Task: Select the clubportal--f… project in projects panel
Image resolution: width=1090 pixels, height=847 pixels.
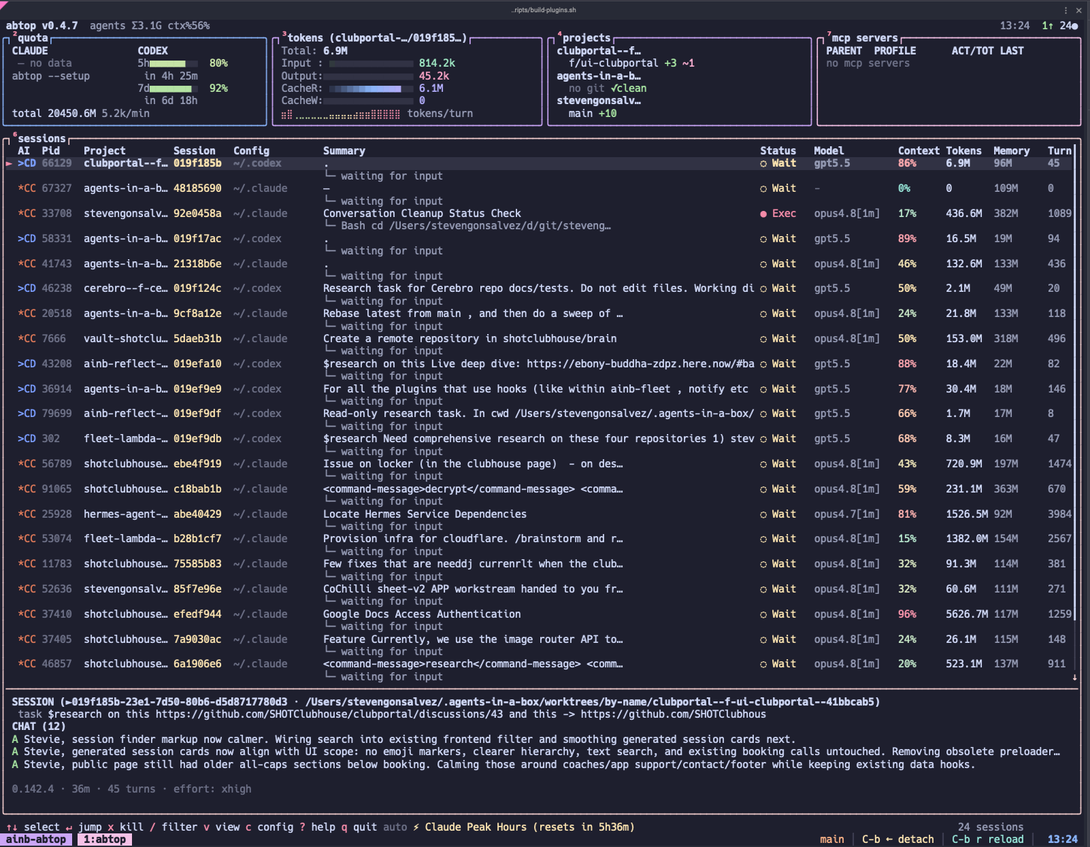Action: tap(599, 51)
